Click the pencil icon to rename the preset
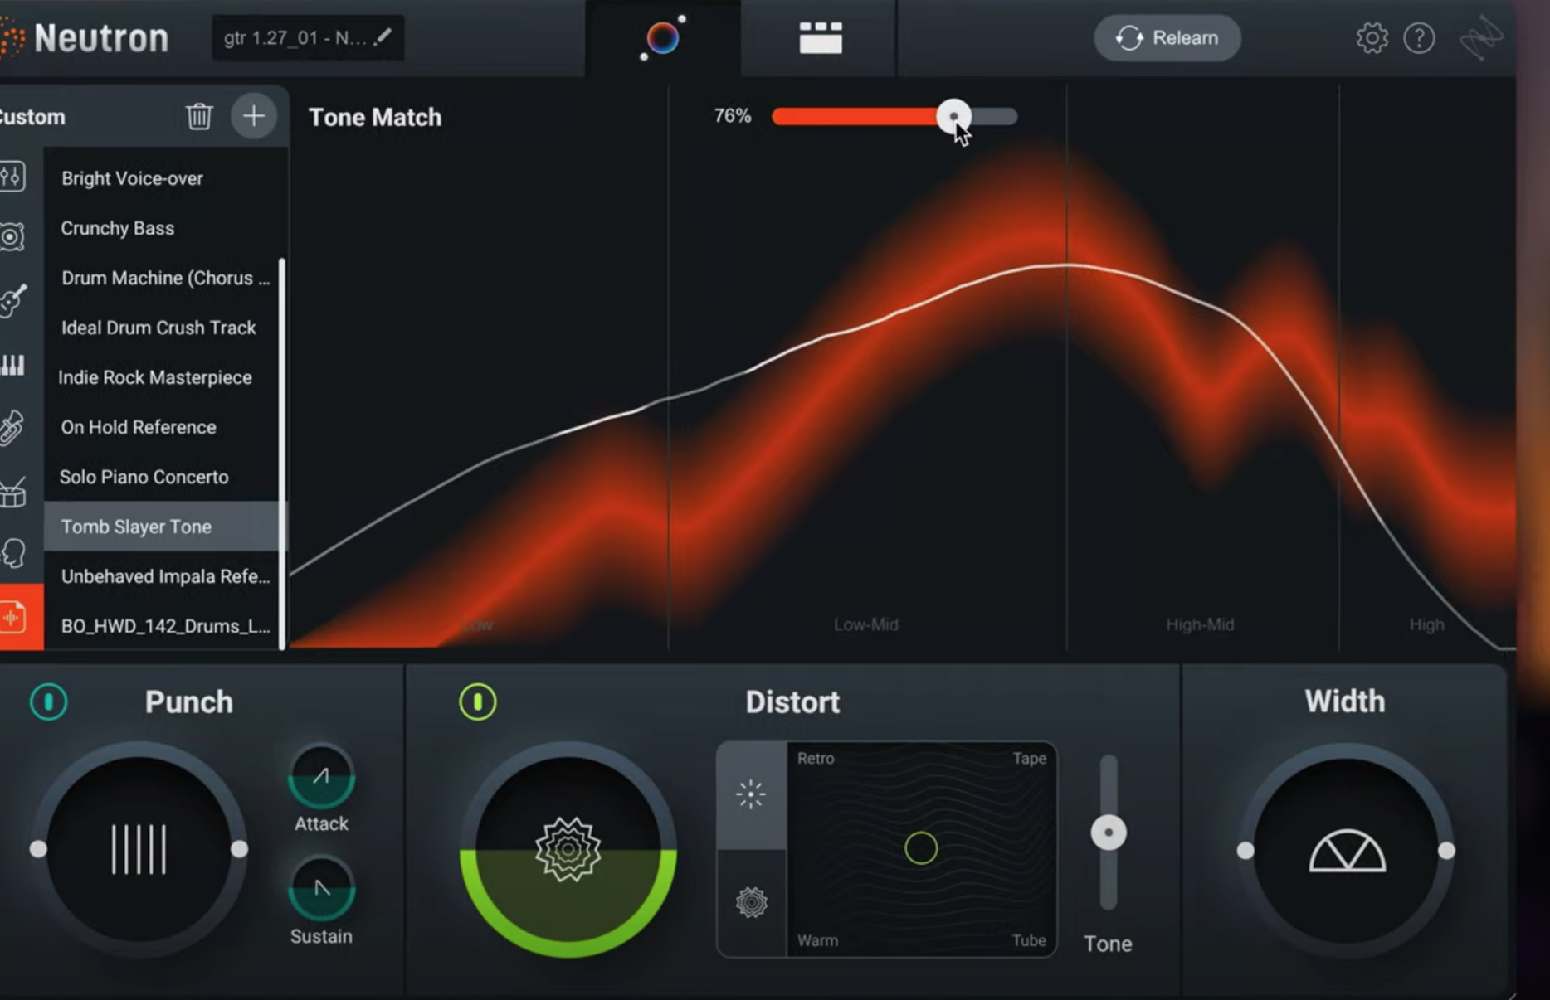This screenshot has height=1000, width=1550. click(x=383, y=37)
